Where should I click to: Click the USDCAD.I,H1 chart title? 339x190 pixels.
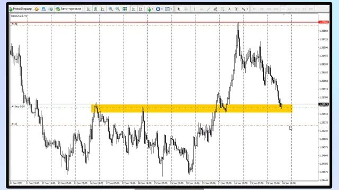(19, 16)
